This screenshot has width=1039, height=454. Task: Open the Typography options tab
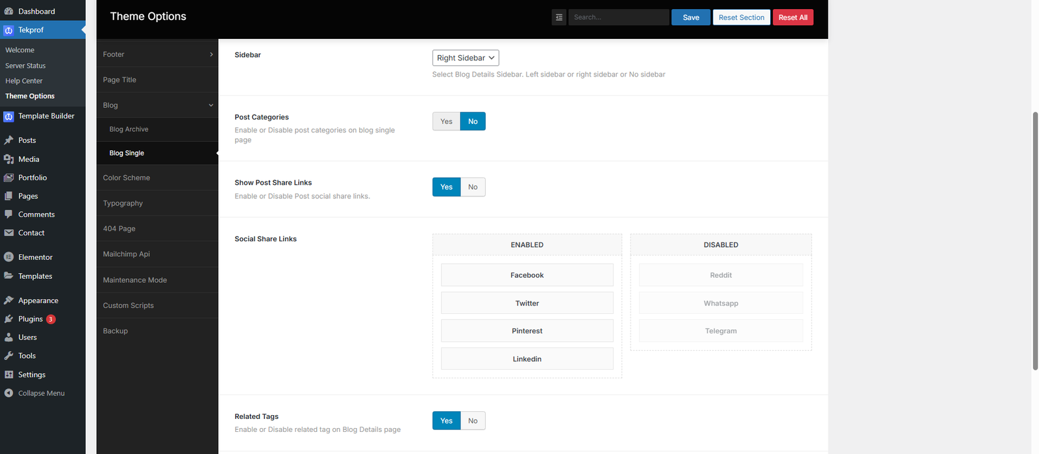(x=123, y=203)
